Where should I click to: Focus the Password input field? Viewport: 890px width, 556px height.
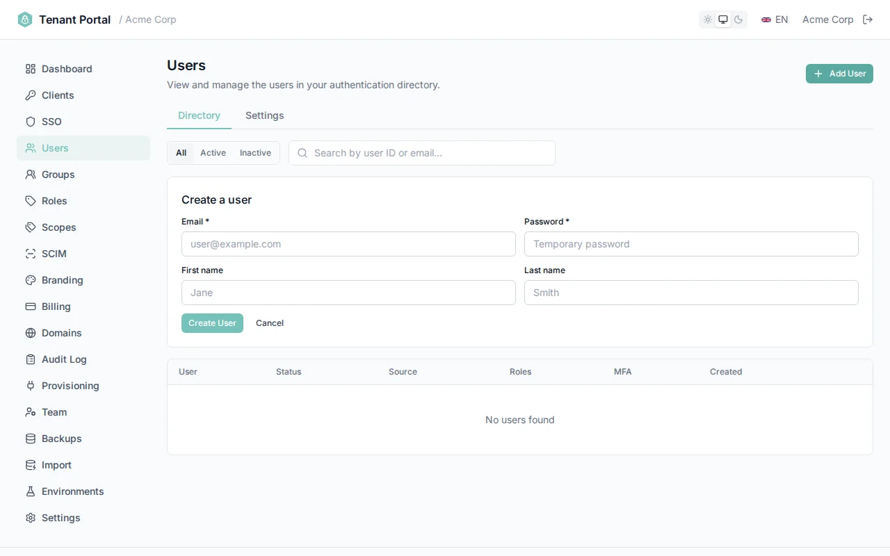click(691, 244)
